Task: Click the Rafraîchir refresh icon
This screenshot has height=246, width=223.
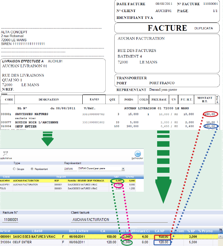Action: (x=138, y=154)
